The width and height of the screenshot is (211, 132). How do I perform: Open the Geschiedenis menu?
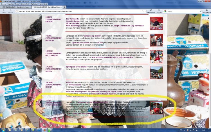[25, 4]
